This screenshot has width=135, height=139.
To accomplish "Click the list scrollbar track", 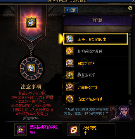I will [x=130, y=65].
